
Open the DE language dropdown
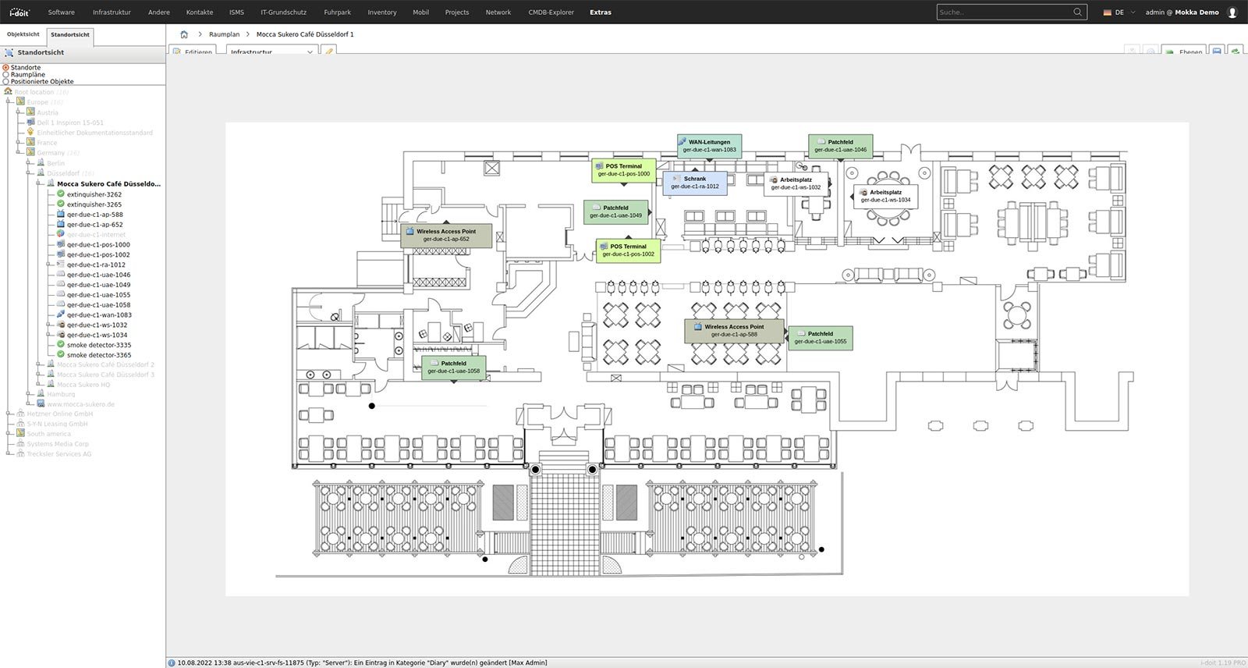tap(1119, 12)
